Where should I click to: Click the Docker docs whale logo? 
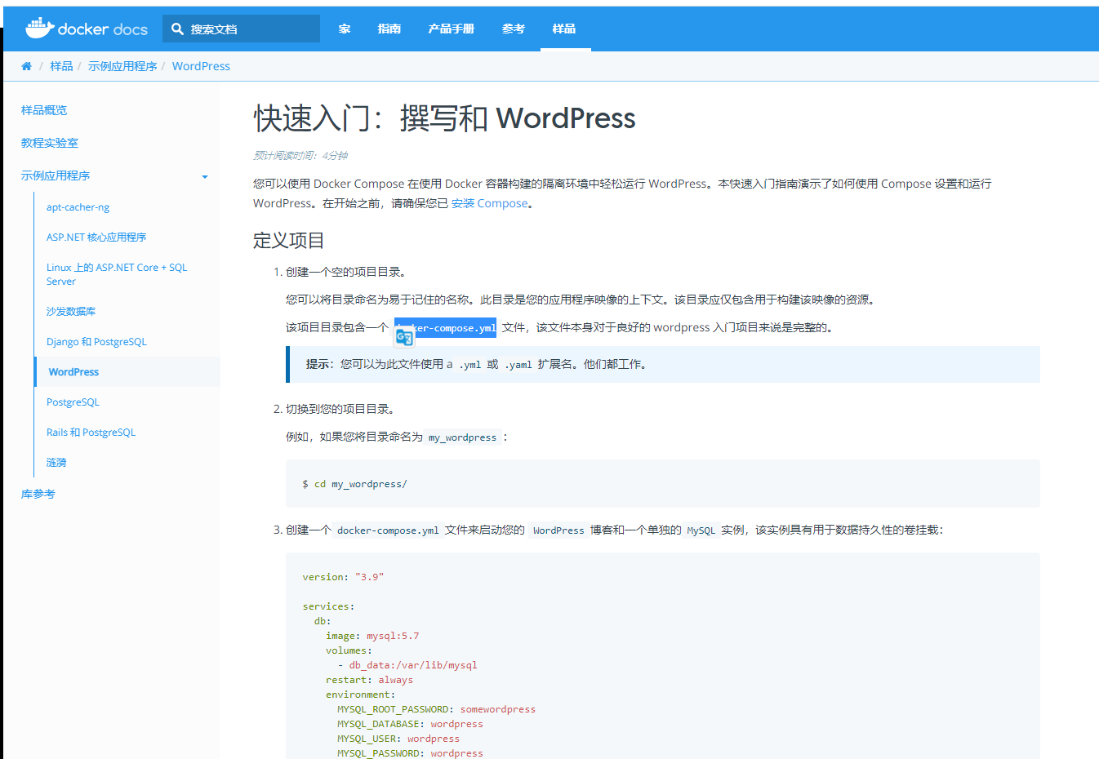(x=86, y=29)
